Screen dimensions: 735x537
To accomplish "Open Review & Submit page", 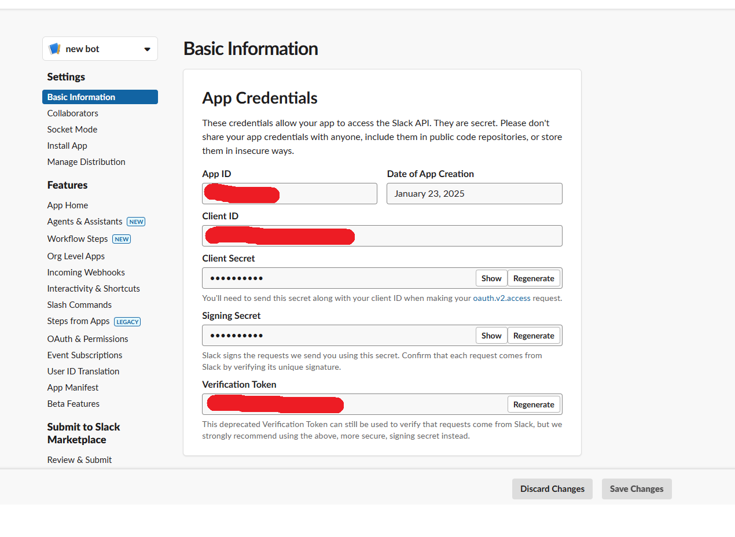I will 80,460.
